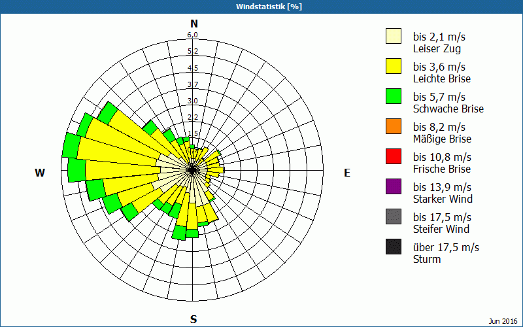
Task: Click the Jun 2016 date label
Action: [503, 321]
